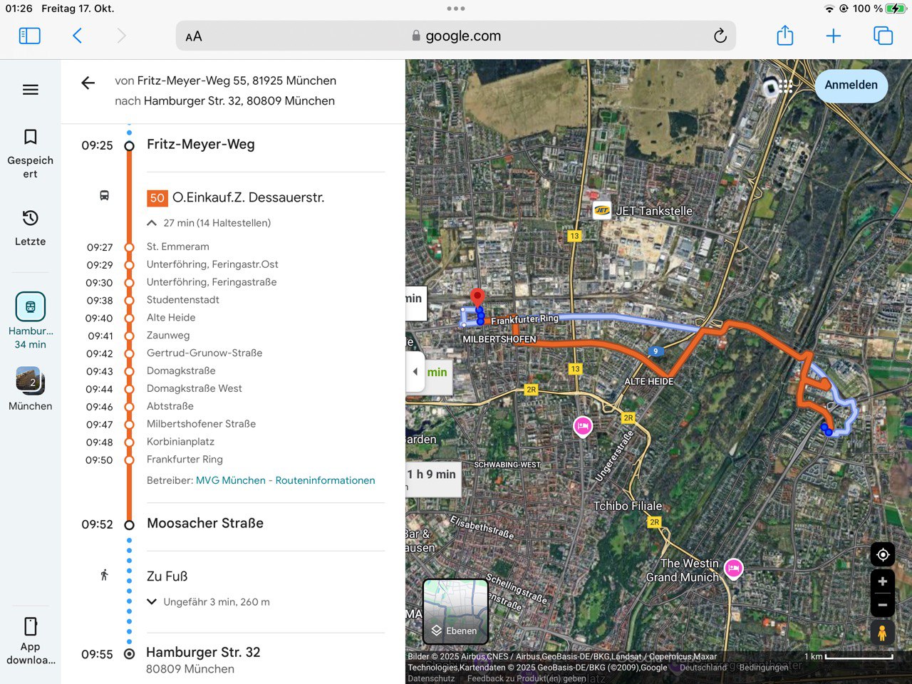Switch map layers with the Ebenen thumbnail
This screenshot has width=912, height=684.
[455, 611]
